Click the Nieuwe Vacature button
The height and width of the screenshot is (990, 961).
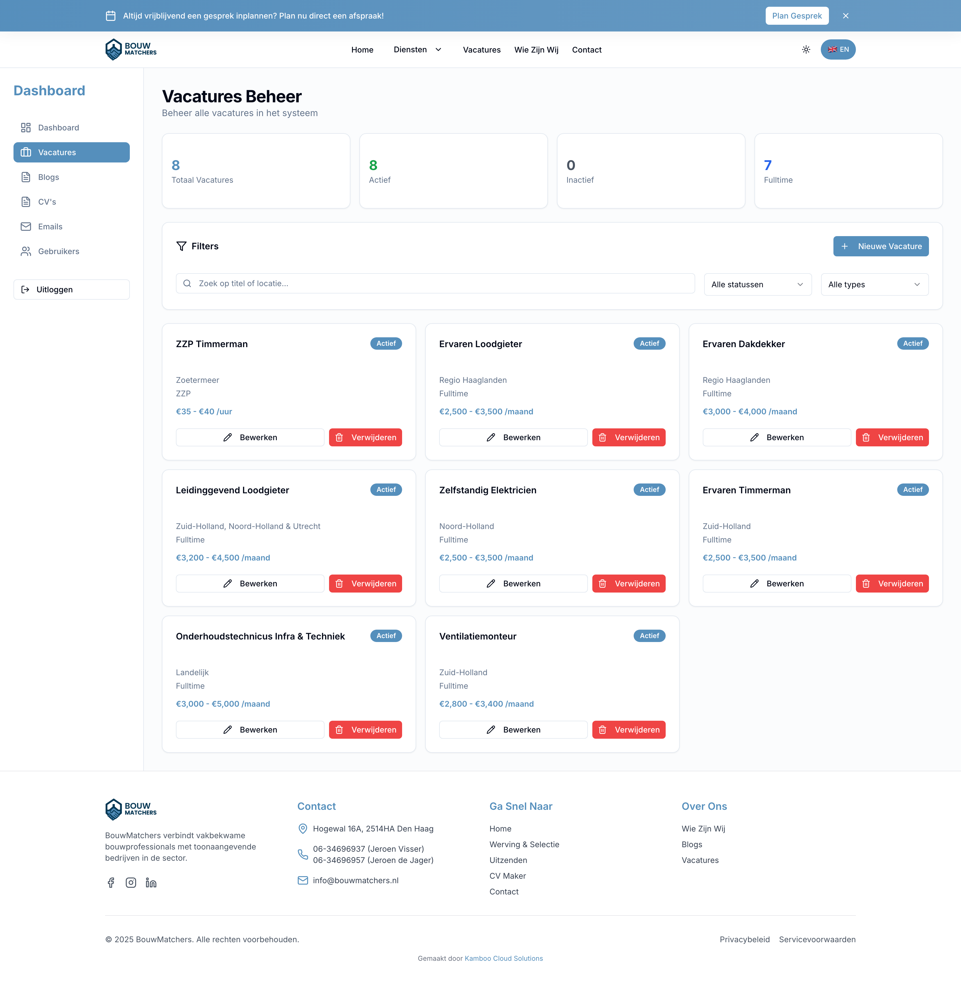coord(881,246)
